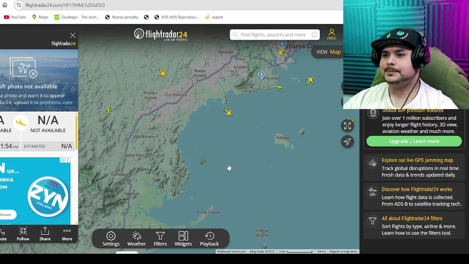469x264 pixels.
Task: Open the Maps bookmark
Action: [40, 17]
